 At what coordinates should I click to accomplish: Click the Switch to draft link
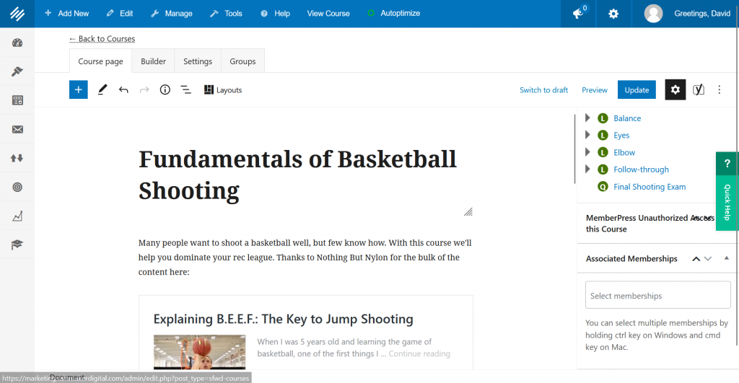pyautogui.click(x=543, y=90)
